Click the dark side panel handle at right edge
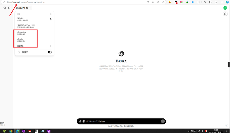The width and height of the screenshot is (230, 133). point(229,65)
